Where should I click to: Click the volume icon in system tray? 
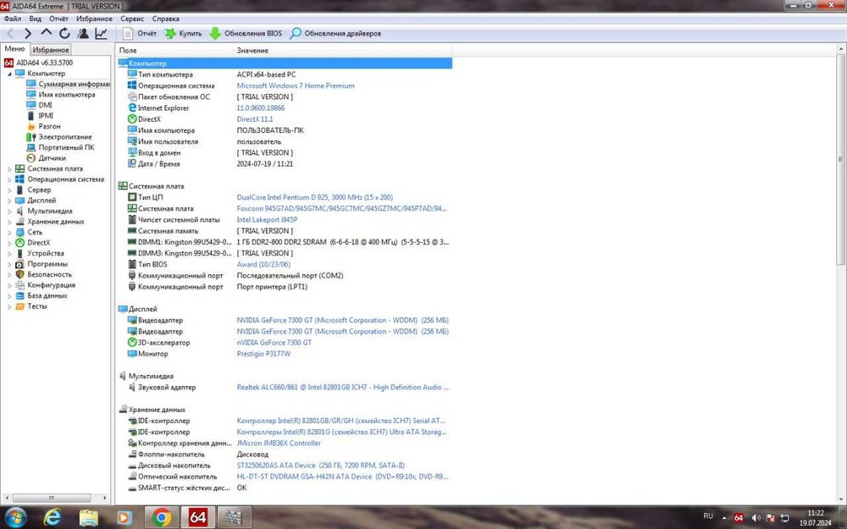pos(756,518)
